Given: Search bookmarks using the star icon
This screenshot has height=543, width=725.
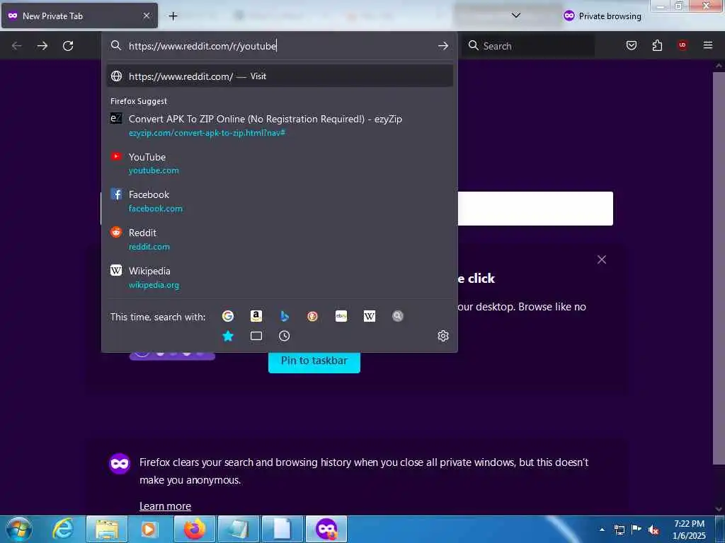Looking at the screenshot, I should (228, 336).
